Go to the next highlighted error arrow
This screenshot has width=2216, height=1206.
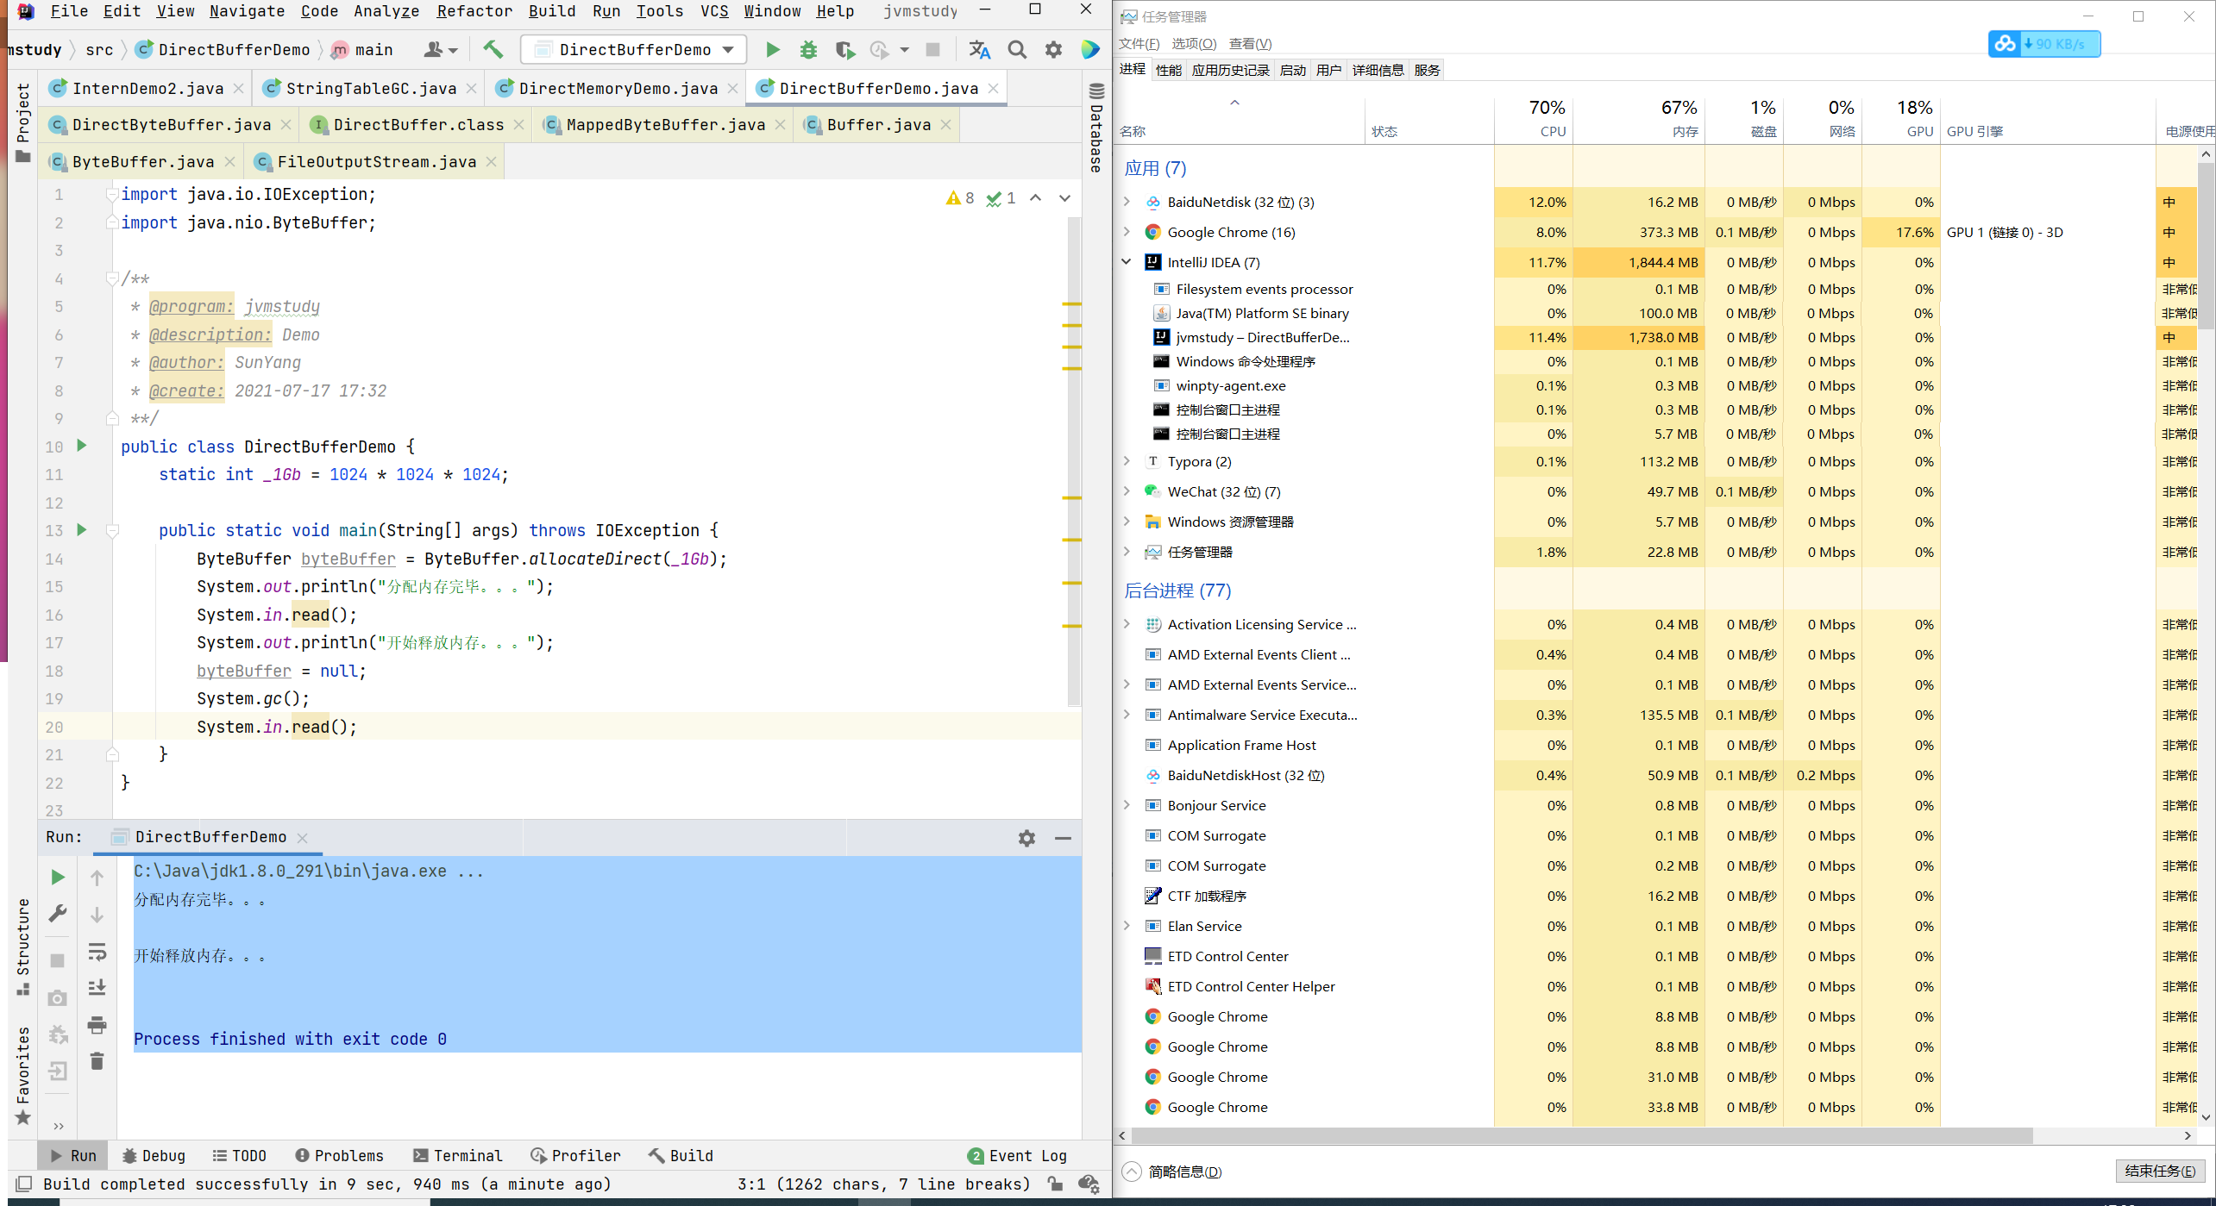1064,198
